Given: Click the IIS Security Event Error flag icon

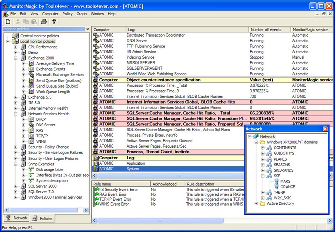Looking at the screenshot, I should (96, 189).
